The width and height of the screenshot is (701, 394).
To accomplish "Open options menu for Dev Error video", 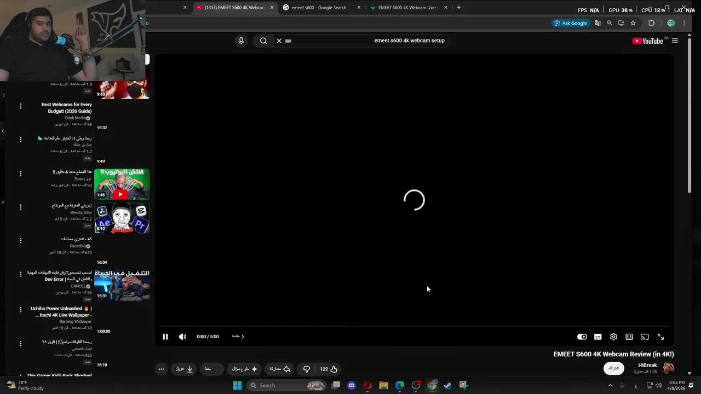I will click(21, 274).
